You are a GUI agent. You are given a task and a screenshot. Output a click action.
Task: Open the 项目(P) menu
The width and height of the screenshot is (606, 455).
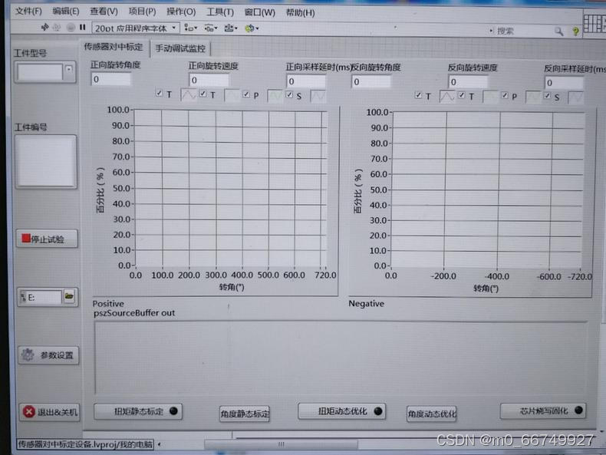point(142,12)
